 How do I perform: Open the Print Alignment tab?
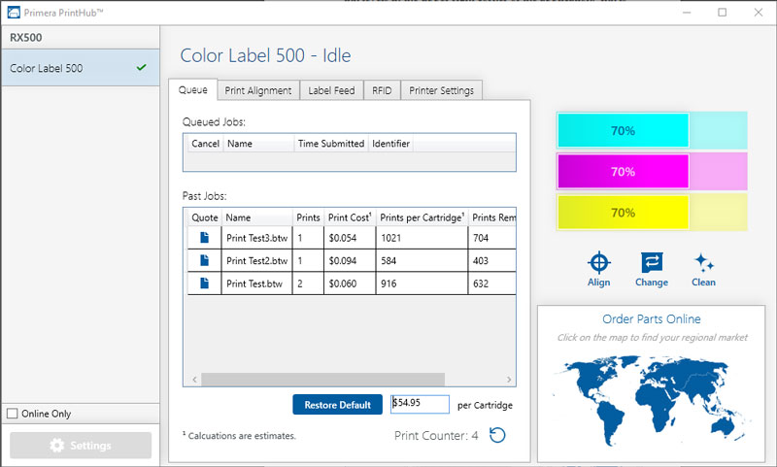click(258, 90)
